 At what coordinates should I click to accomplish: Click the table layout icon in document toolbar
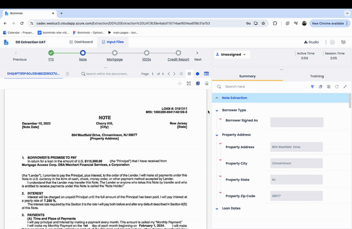point(207,74)
